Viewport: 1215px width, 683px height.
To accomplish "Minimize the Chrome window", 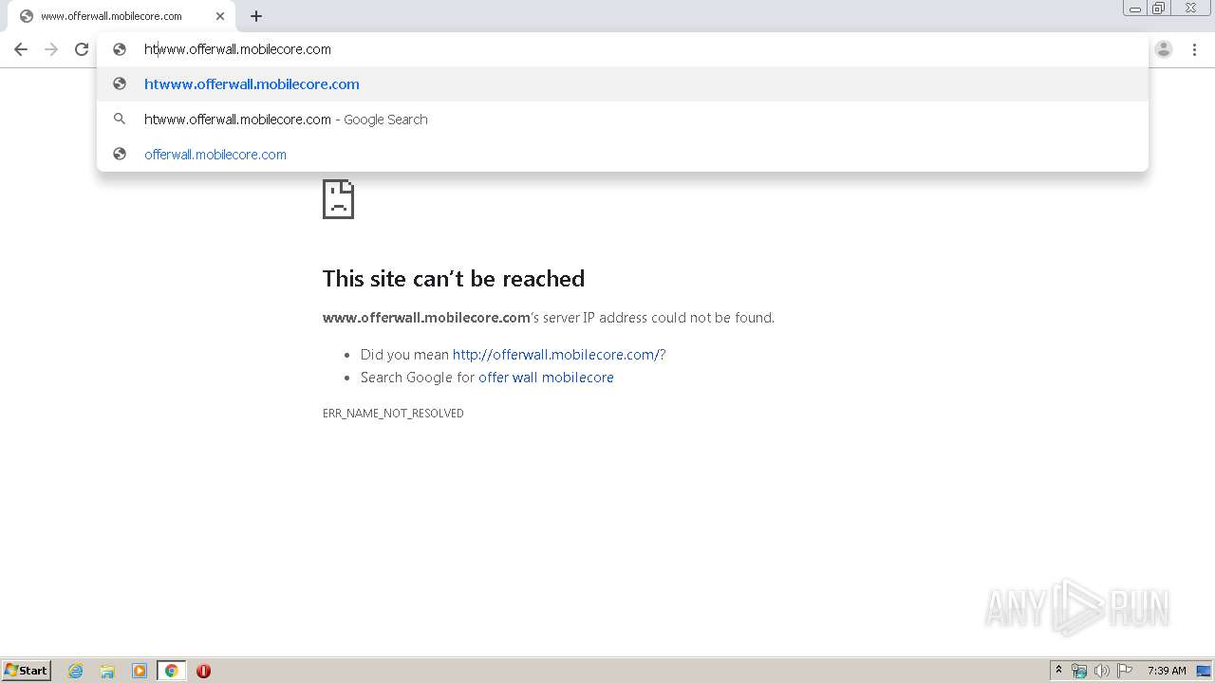I will point(1135,9).
